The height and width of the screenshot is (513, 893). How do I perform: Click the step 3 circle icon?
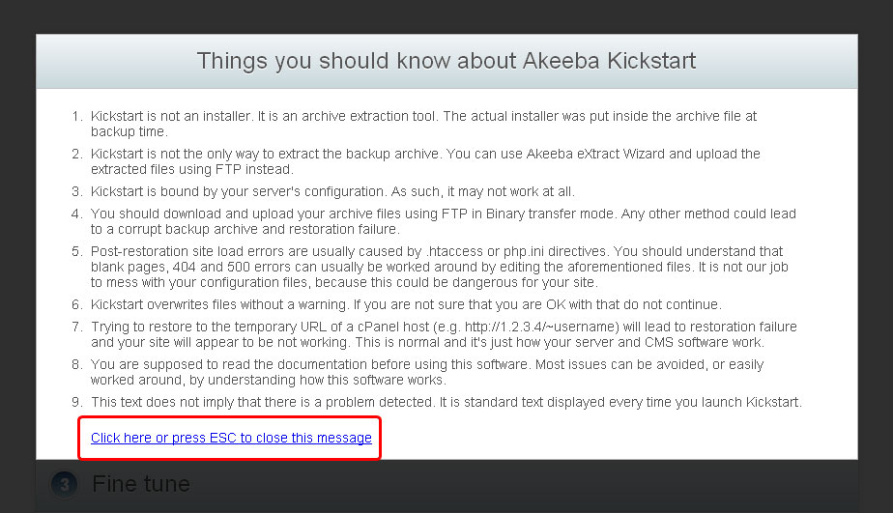(x=64, y=485)
